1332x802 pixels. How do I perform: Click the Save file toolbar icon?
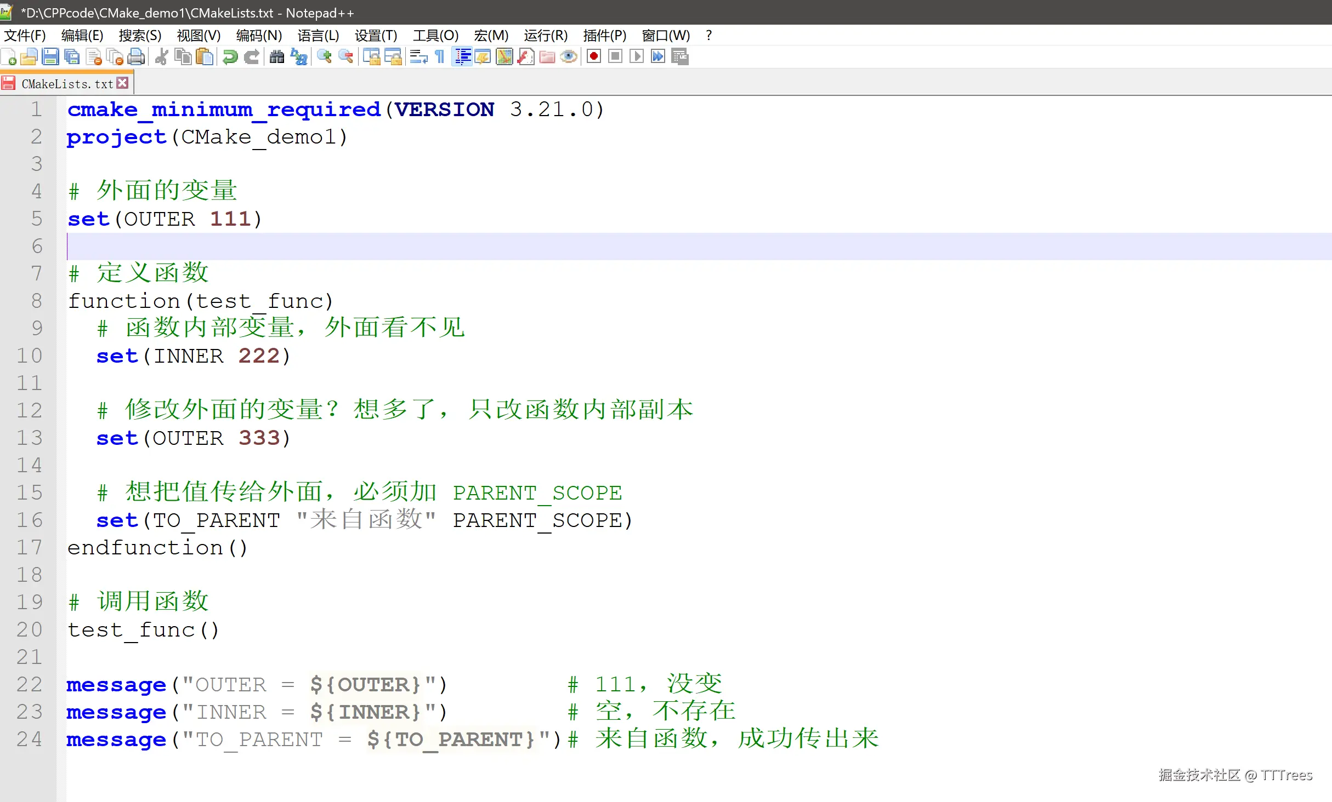50,56
